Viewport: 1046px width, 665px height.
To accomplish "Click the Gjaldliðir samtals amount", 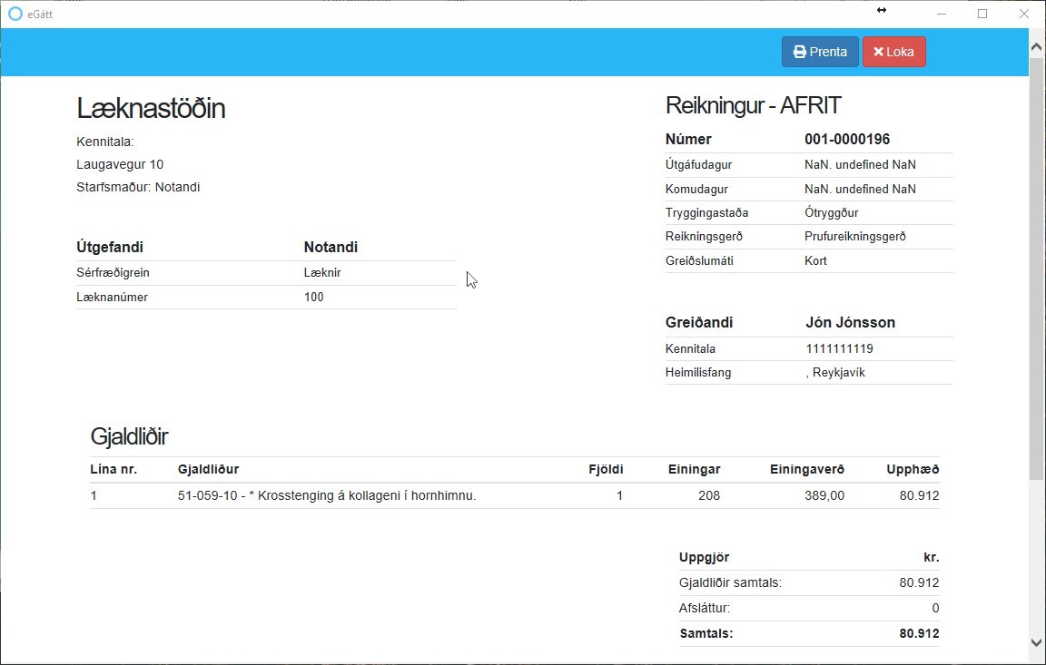I will pos(919,583).
